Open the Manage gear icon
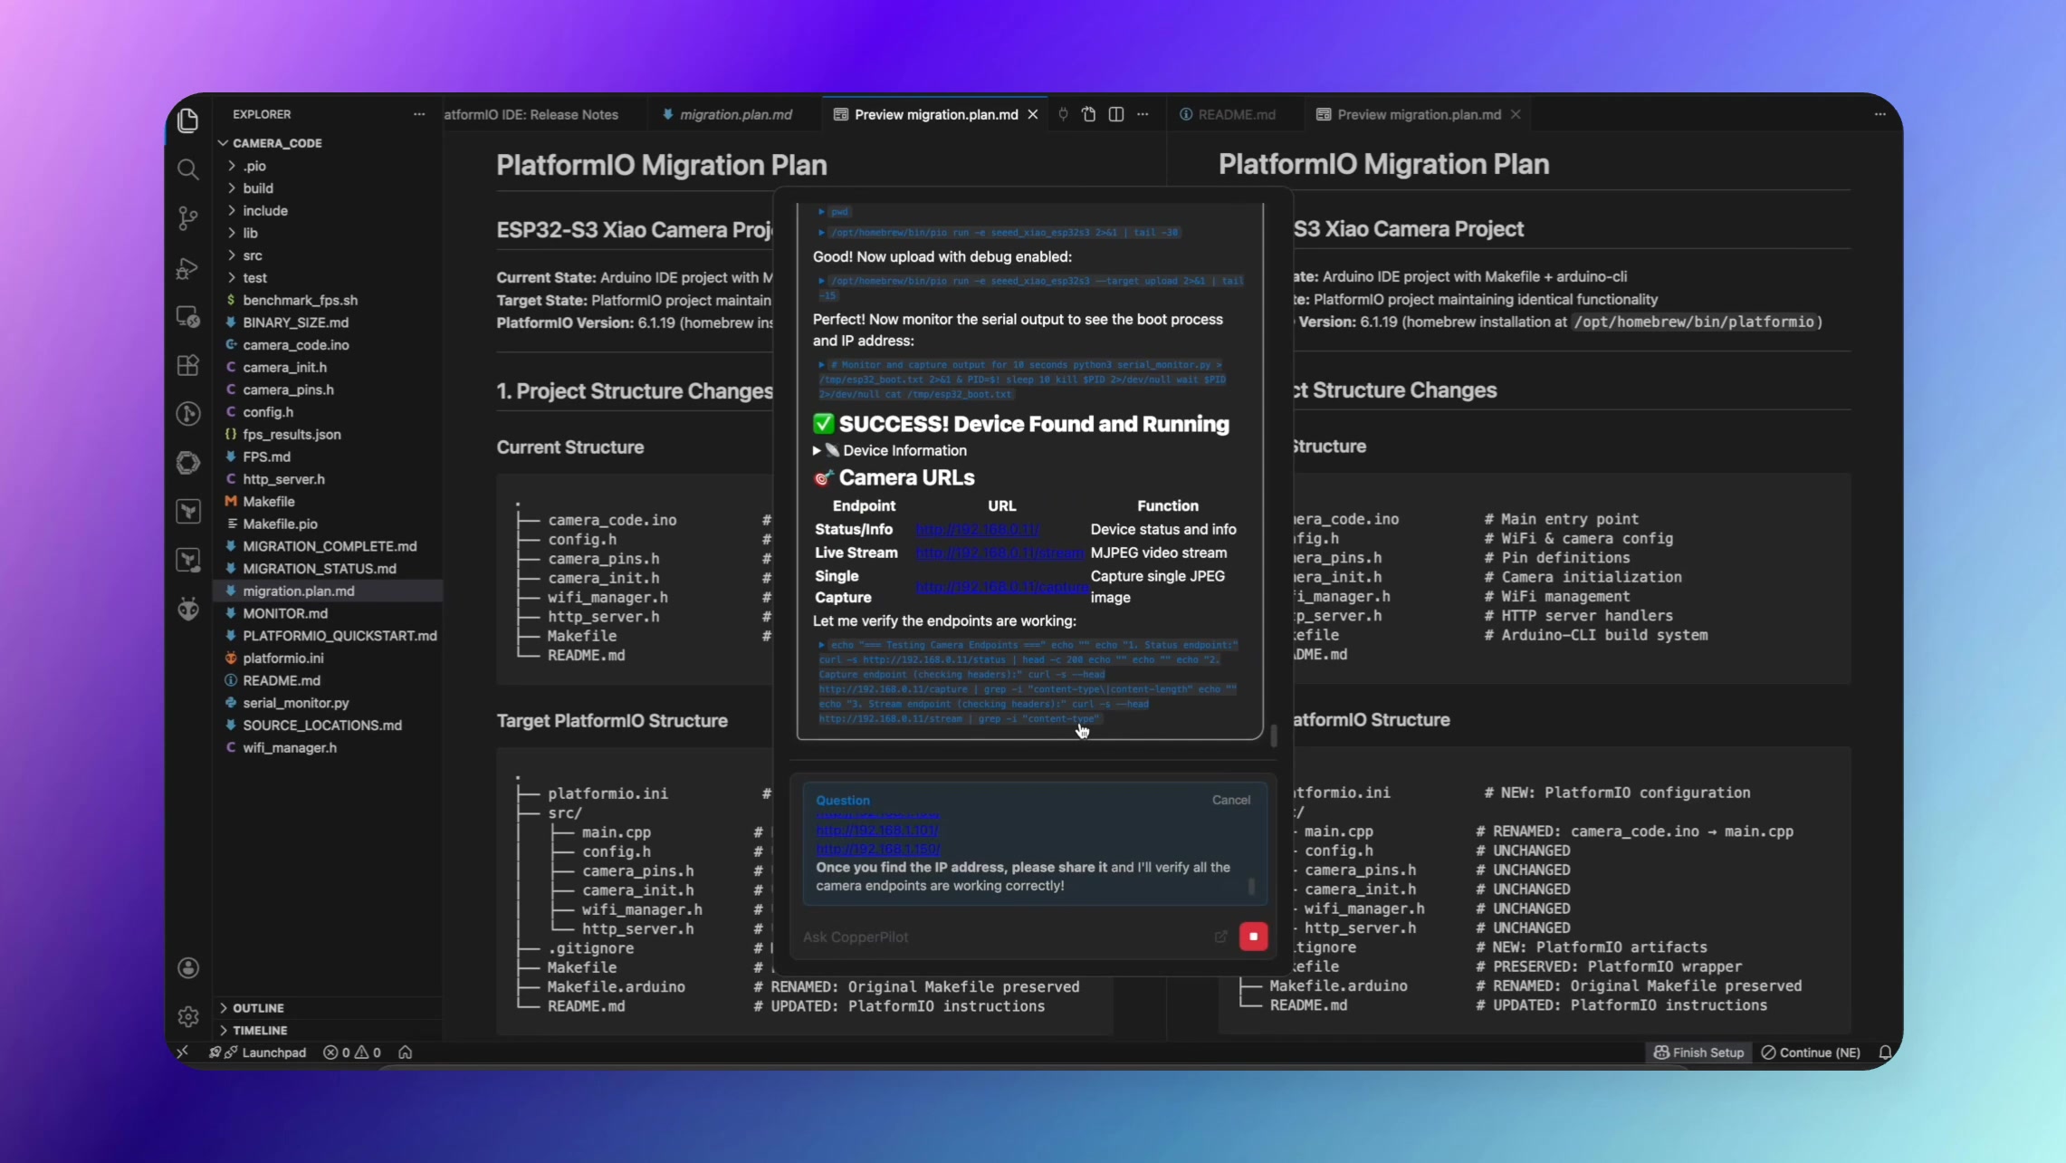This screenshot has width=2066, height=1163. 188,1017
